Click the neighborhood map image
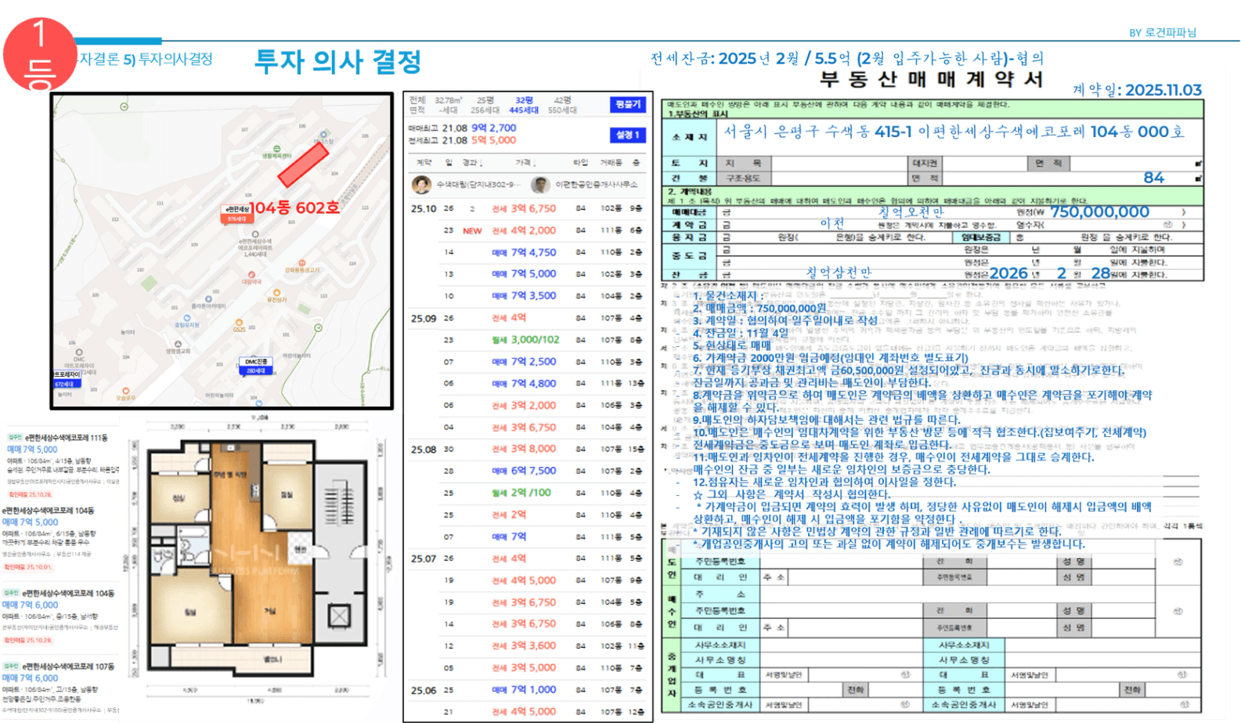Image resolution: width=1241 pixels, height=723 pixels. 222,251
